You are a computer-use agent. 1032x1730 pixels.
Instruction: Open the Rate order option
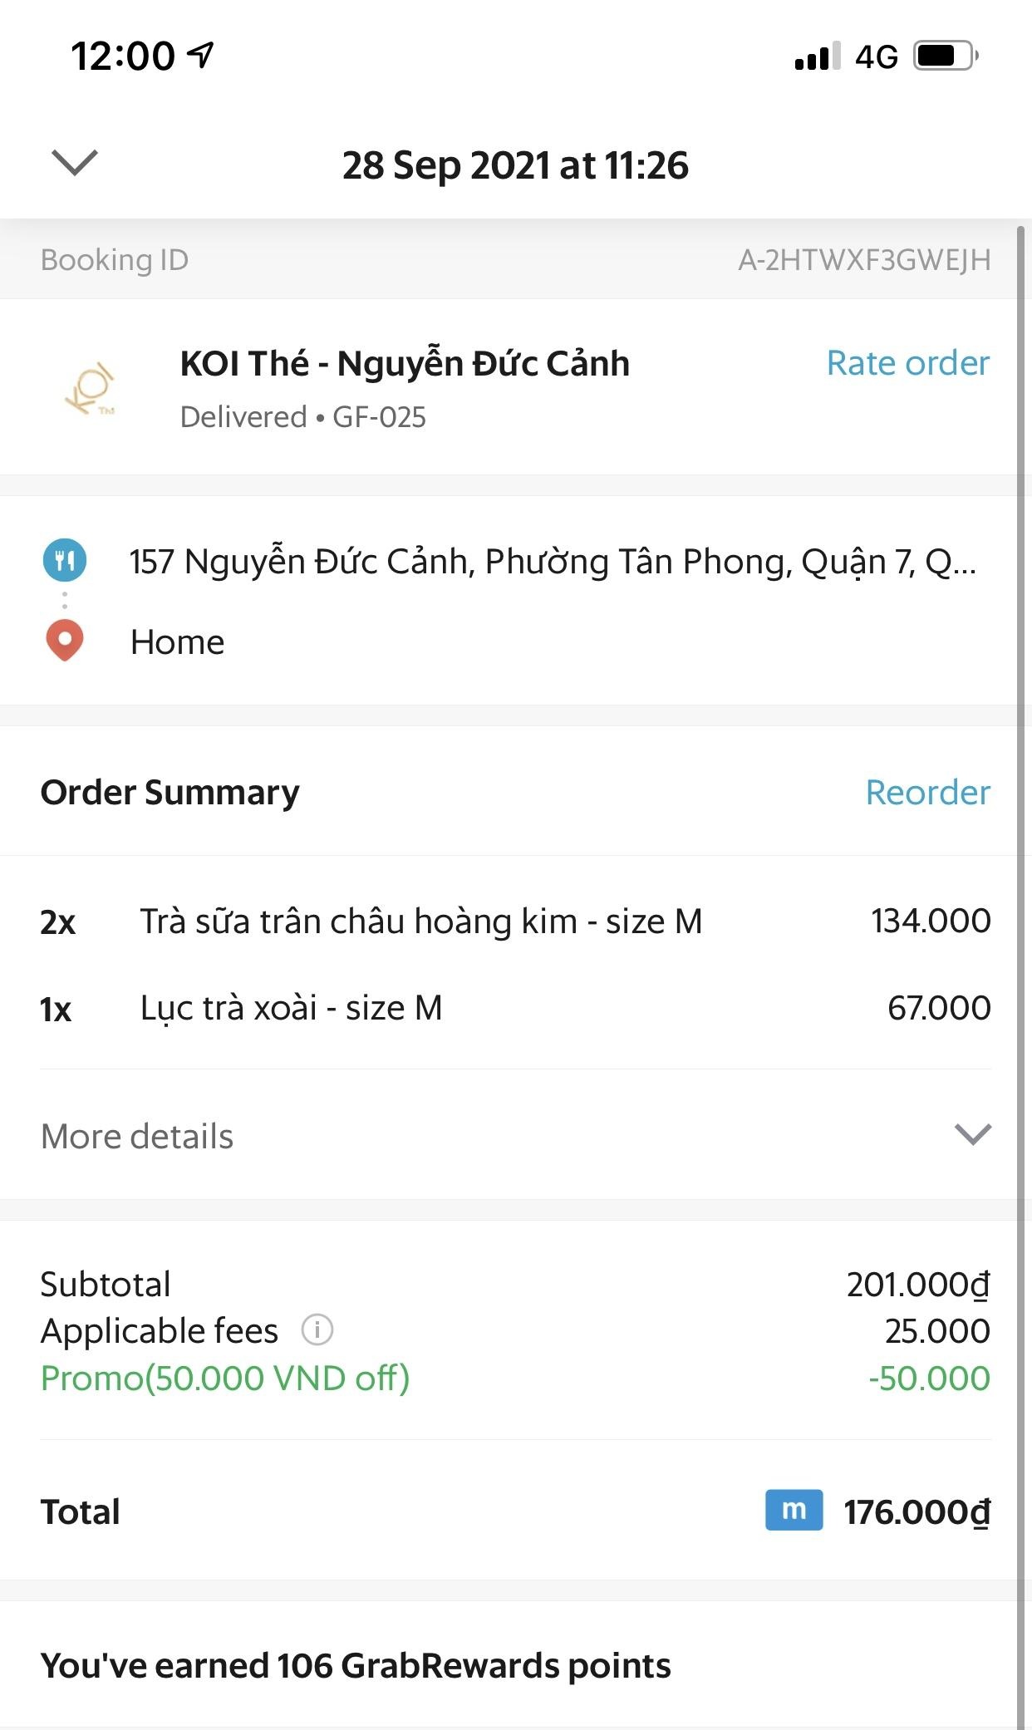tap(906, 363)
